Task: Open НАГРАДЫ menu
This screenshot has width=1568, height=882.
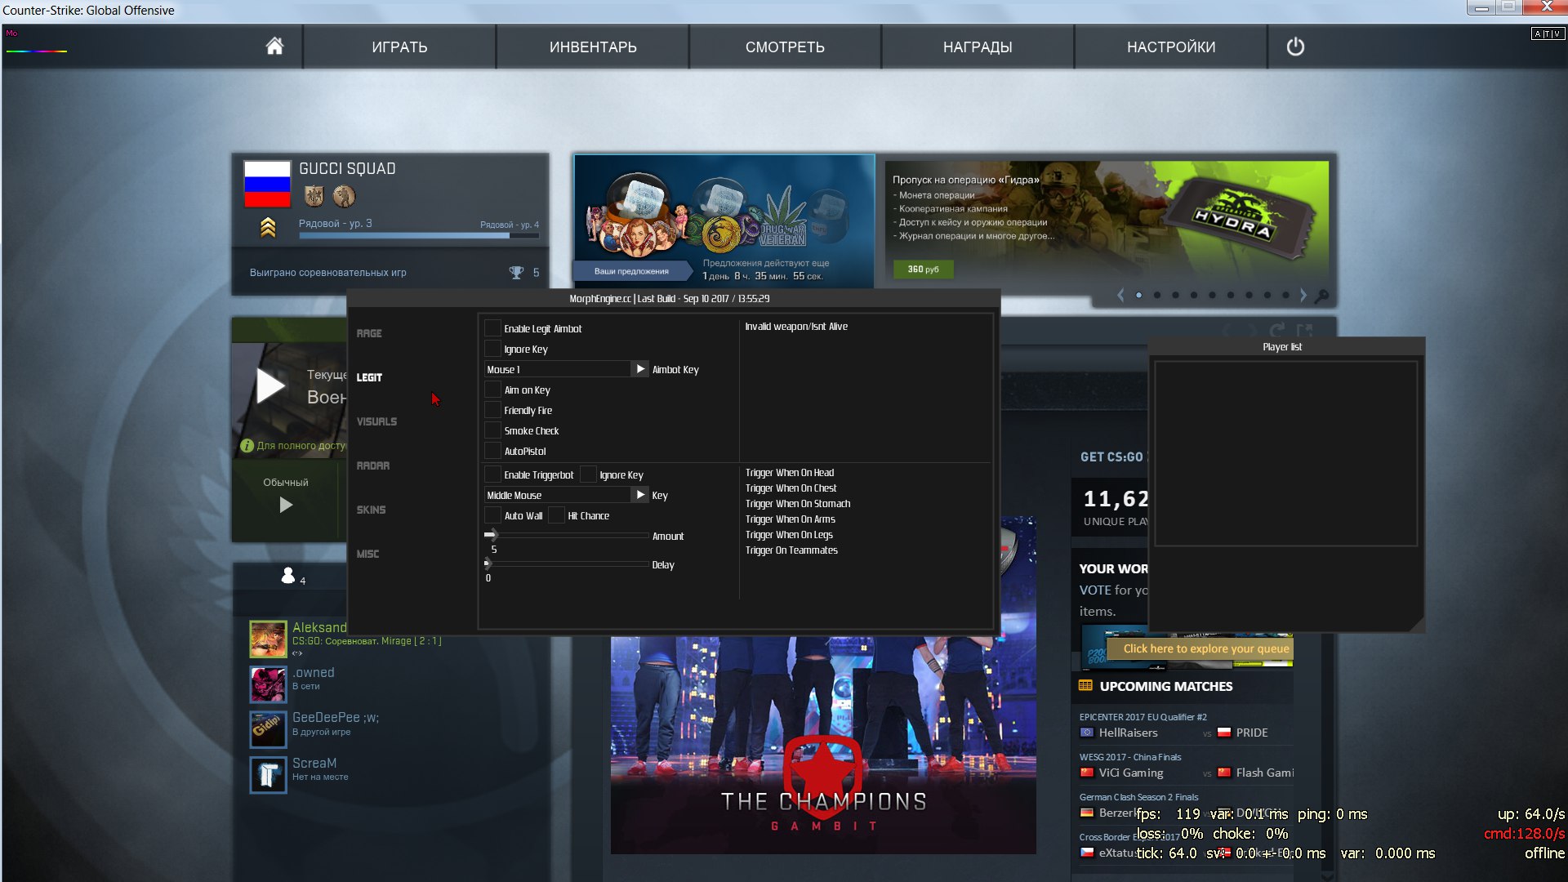Action: (x=978, y=47)
